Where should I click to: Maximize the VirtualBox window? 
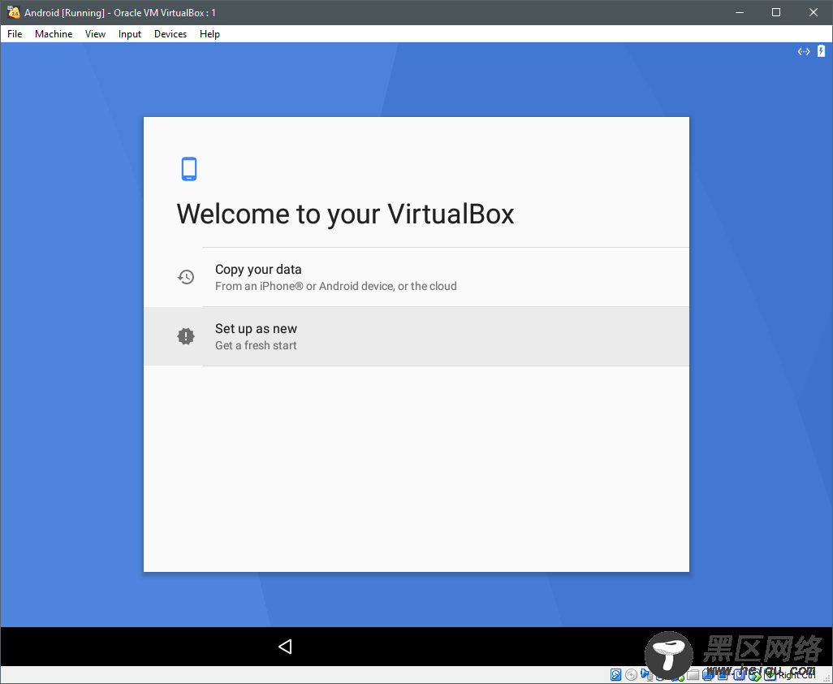click(x=776, y=12)
